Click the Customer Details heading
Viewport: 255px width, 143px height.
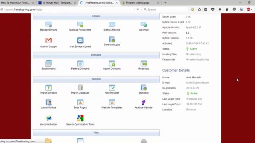pyautogui.click(x=176, y=70)
